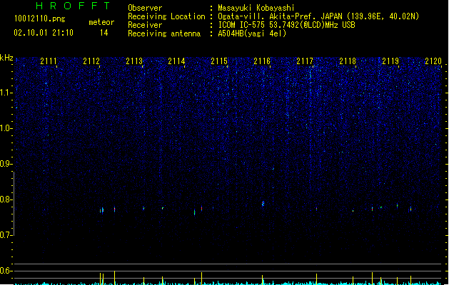The height and width of the screenshot is (285, 449).
Task: Click the Receiving Location label
Action: 166,16
